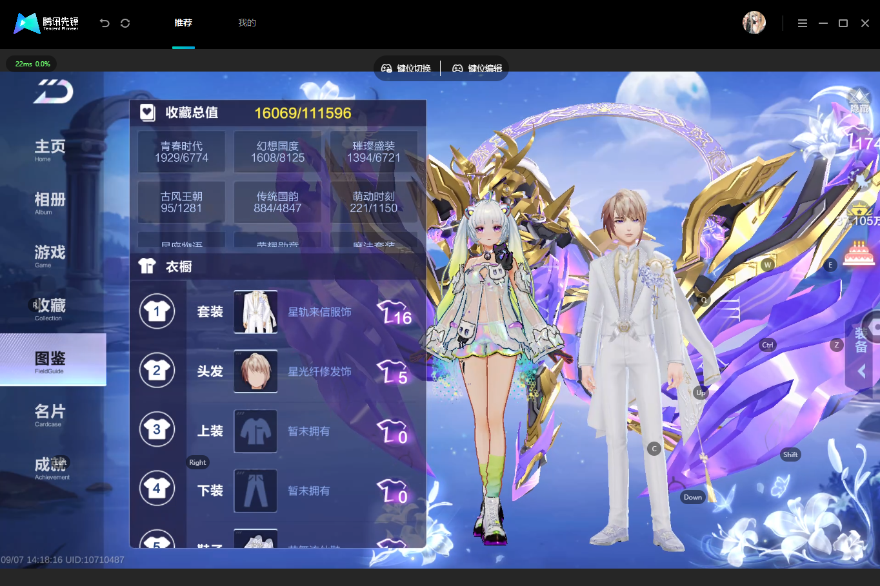The height and width of the screenshot is (586, 880).
Task: Open 收藏 Collection in the sidebar
Action: click(50, 309)
